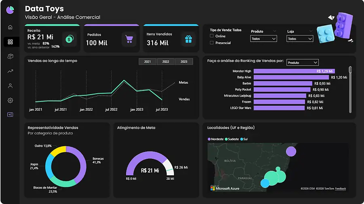Click the Jogos 21,4% label
364x204 pixels.
click(34, 166)
